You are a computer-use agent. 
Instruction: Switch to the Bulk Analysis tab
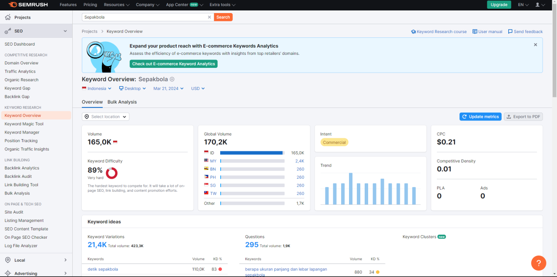click(x=122, y=102)
